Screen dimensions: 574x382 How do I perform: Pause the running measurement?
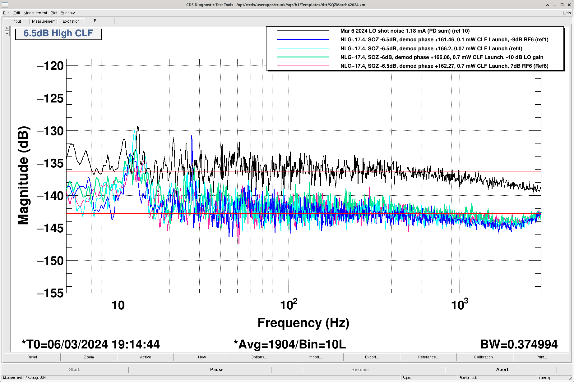tap(216, 370)
